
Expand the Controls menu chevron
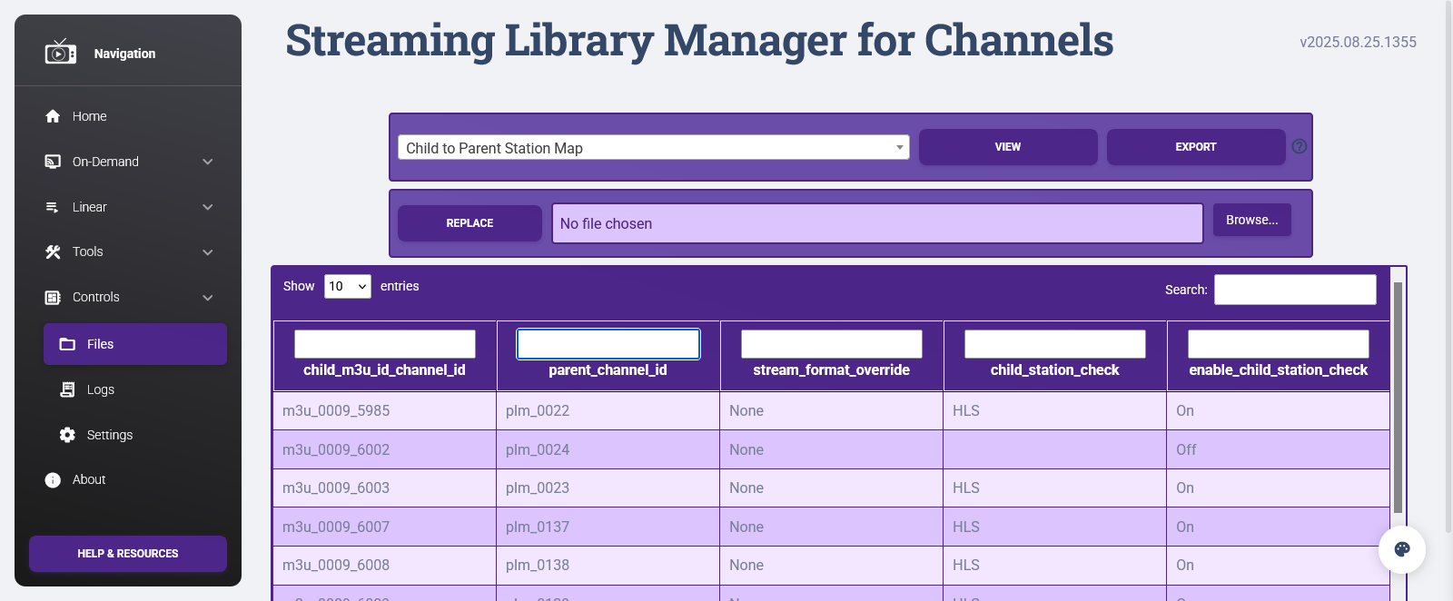208,298
